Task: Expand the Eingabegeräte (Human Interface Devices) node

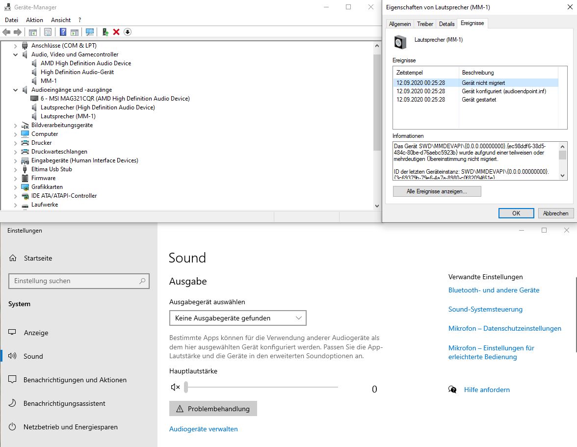Action: tap(16, 161)
